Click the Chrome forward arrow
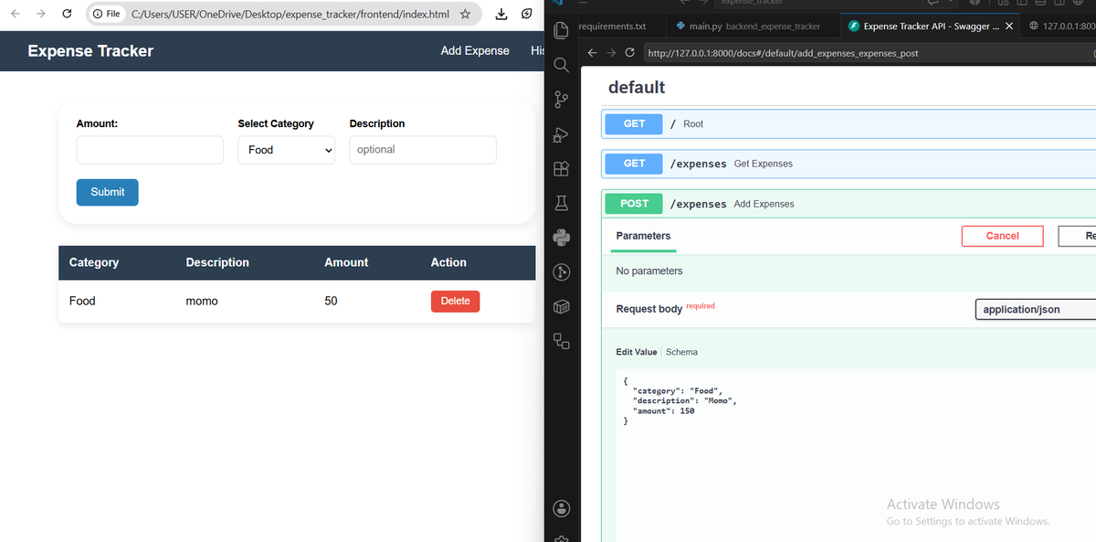Viewport: 1096px width, 542px height. [x=40, y=15]
